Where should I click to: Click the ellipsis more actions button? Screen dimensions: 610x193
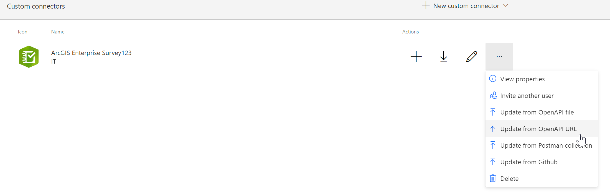(499, 57)
